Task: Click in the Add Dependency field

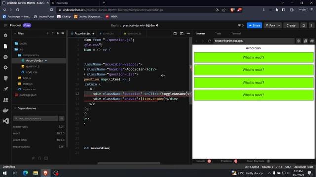Action: (36, 118)
